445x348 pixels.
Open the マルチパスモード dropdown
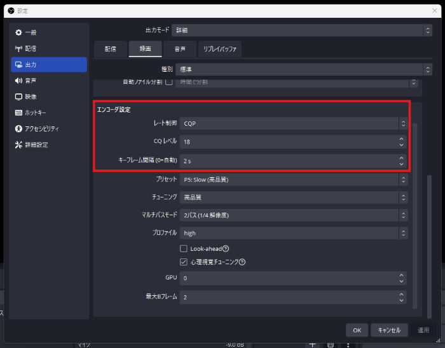[294, 215]
